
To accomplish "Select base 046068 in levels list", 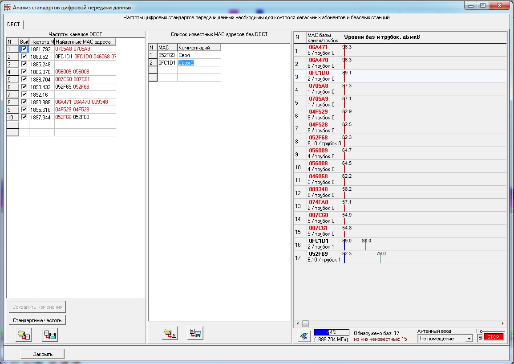I will (x=400, y=179).
